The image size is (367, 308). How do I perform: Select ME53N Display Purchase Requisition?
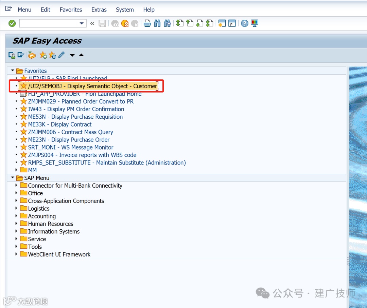click(x=75, y=117)
